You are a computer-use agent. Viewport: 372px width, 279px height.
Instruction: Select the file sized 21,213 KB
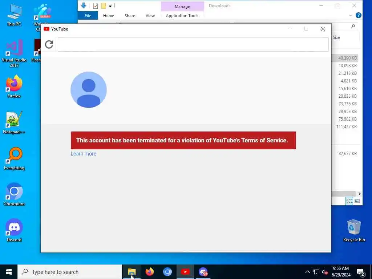347,73
